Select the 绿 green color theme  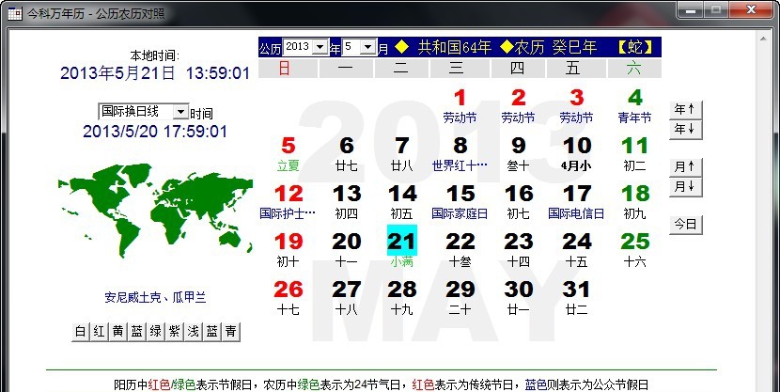click(x=156, y=332)
